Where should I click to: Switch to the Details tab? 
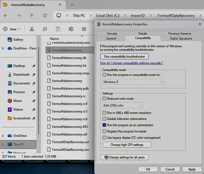tap(143, 33)
